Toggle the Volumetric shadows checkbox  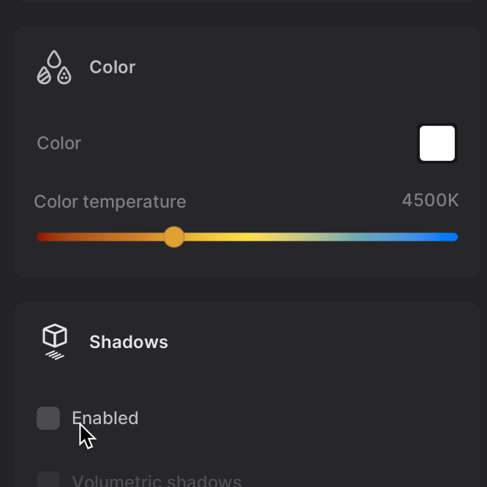click(48, 480)
